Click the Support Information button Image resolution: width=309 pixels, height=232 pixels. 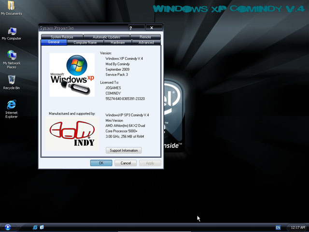pyautogui.click(x=124, y=150)
